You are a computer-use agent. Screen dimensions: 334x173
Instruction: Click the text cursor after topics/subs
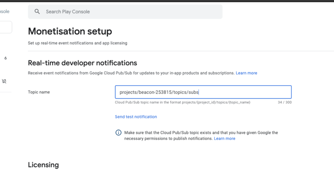(199, 92)
